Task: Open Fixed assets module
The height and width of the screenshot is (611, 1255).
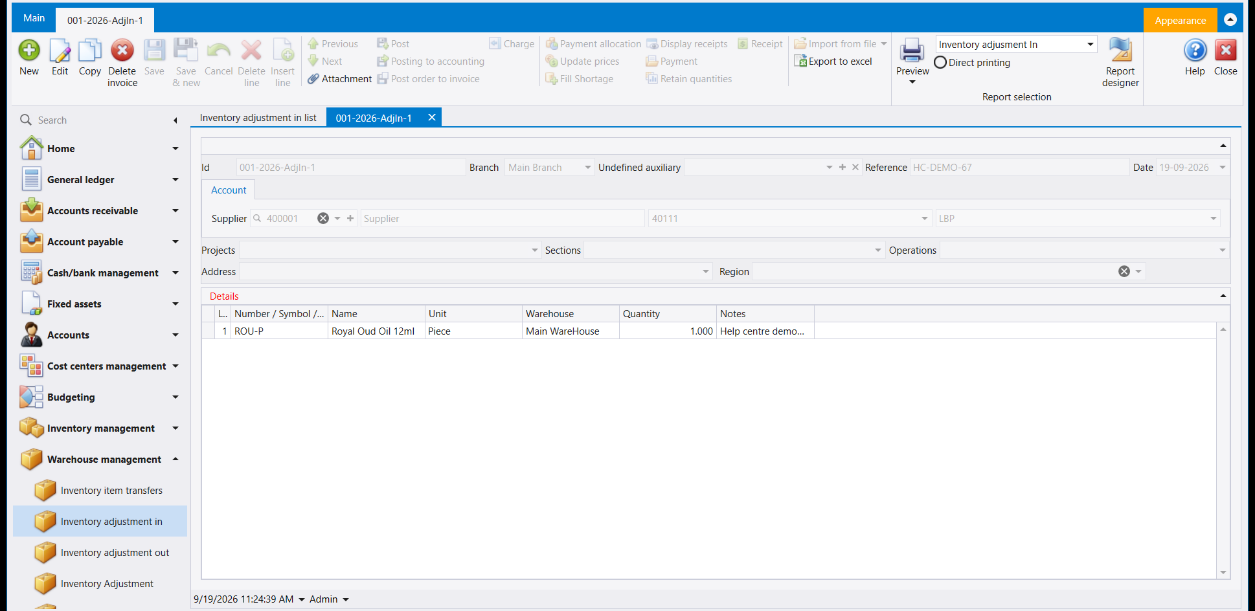Action: tap(100, 304)
